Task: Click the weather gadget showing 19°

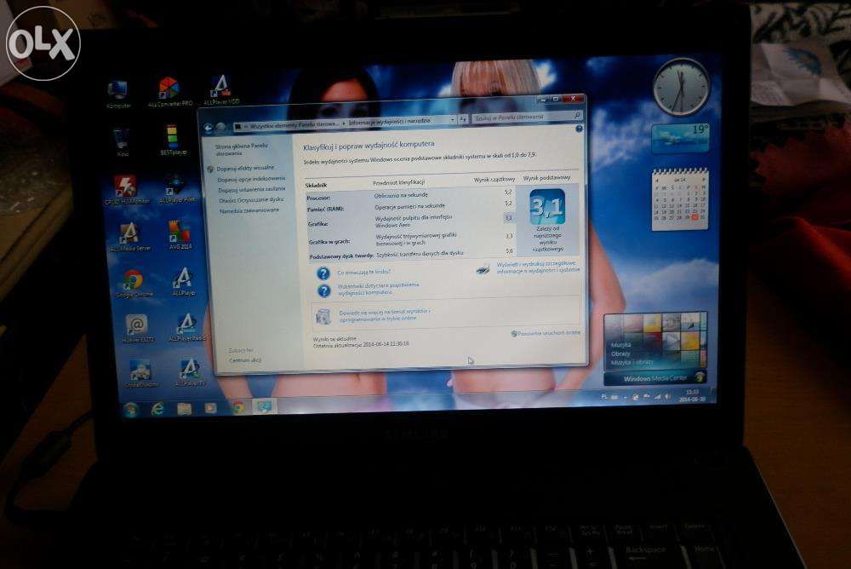Action: point(681,138)
